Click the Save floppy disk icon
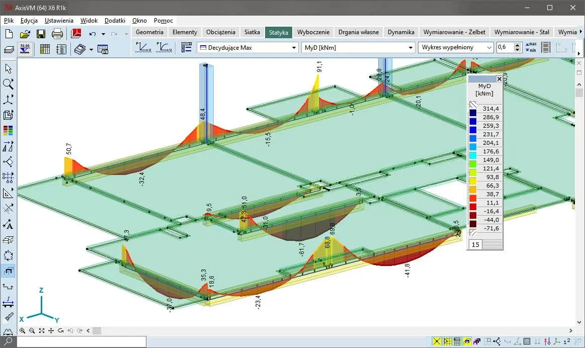The width and height of the screenshot is (585, 348). pos(41,34)
